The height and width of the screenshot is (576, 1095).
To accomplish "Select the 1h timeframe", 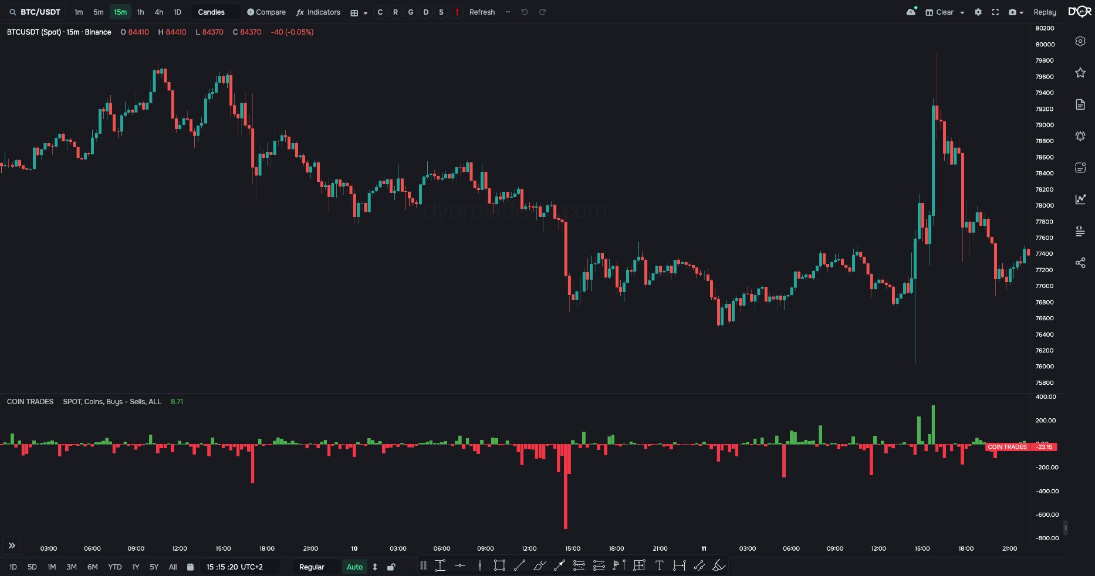I will coord(140,12).
